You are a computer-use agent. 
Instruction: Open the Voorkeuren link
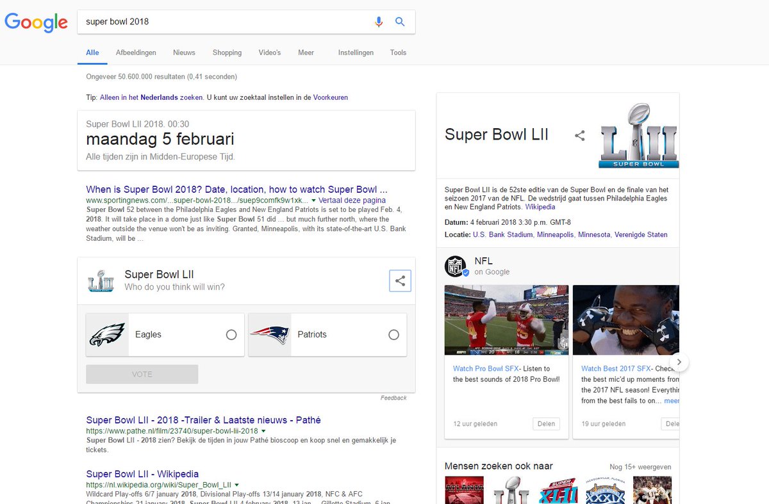[330, 97]
